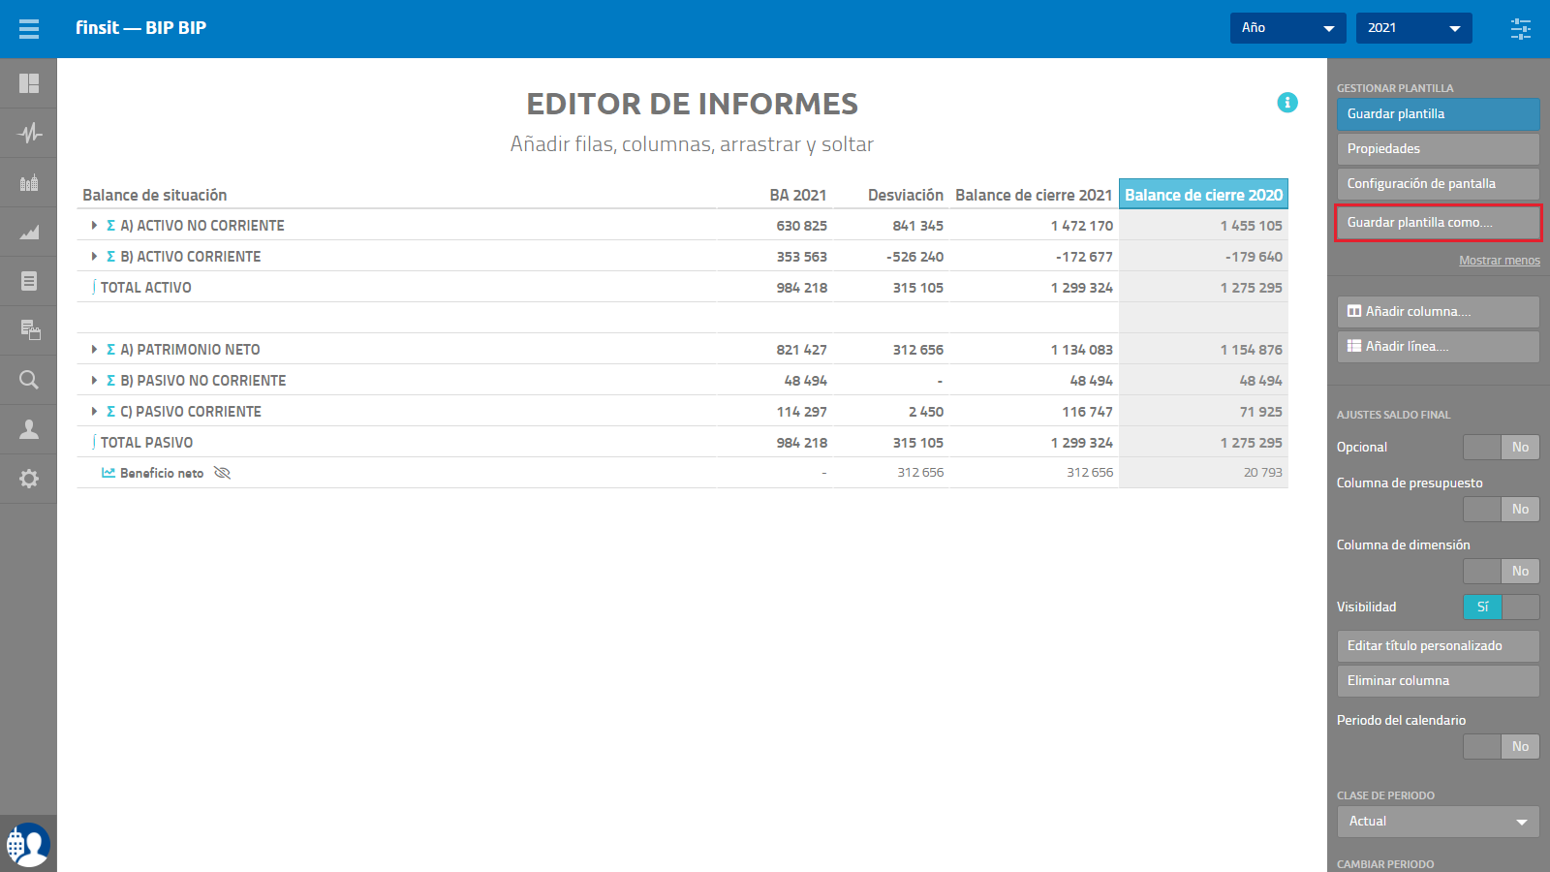Image resolution: width=1550 pixels, height=872 pixels.
Task: Click Editar título personalizado
Action: (x=1438, y=646)
